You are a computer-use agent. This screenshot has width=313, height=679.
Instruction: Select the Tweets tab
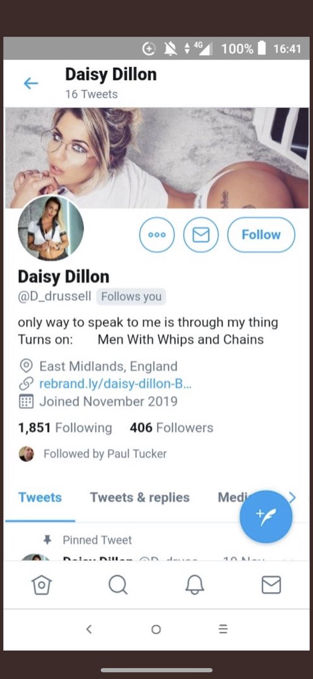[40, 497]
